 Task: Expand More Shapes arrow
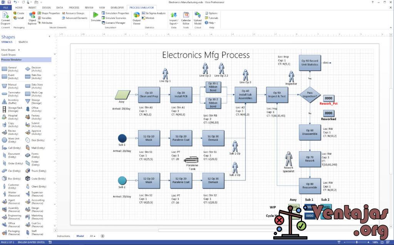19,50
